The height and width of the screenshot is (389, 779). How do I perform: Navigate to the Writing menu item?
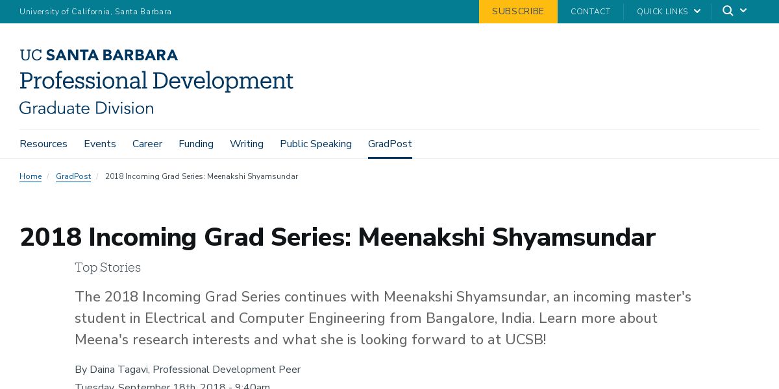pos(247,144)
